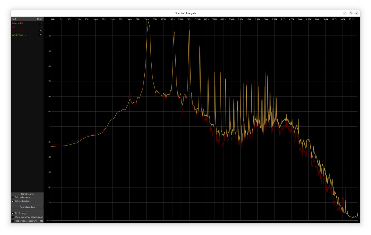Click the 'Track' column header
This screenshot has width=371, height=235.
14,19
